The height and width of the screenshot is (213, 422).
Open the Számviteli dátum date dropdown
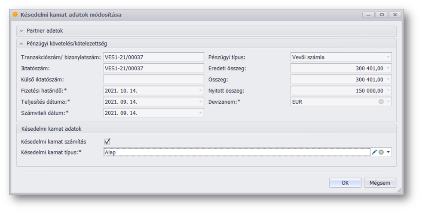tap(200, 113)
